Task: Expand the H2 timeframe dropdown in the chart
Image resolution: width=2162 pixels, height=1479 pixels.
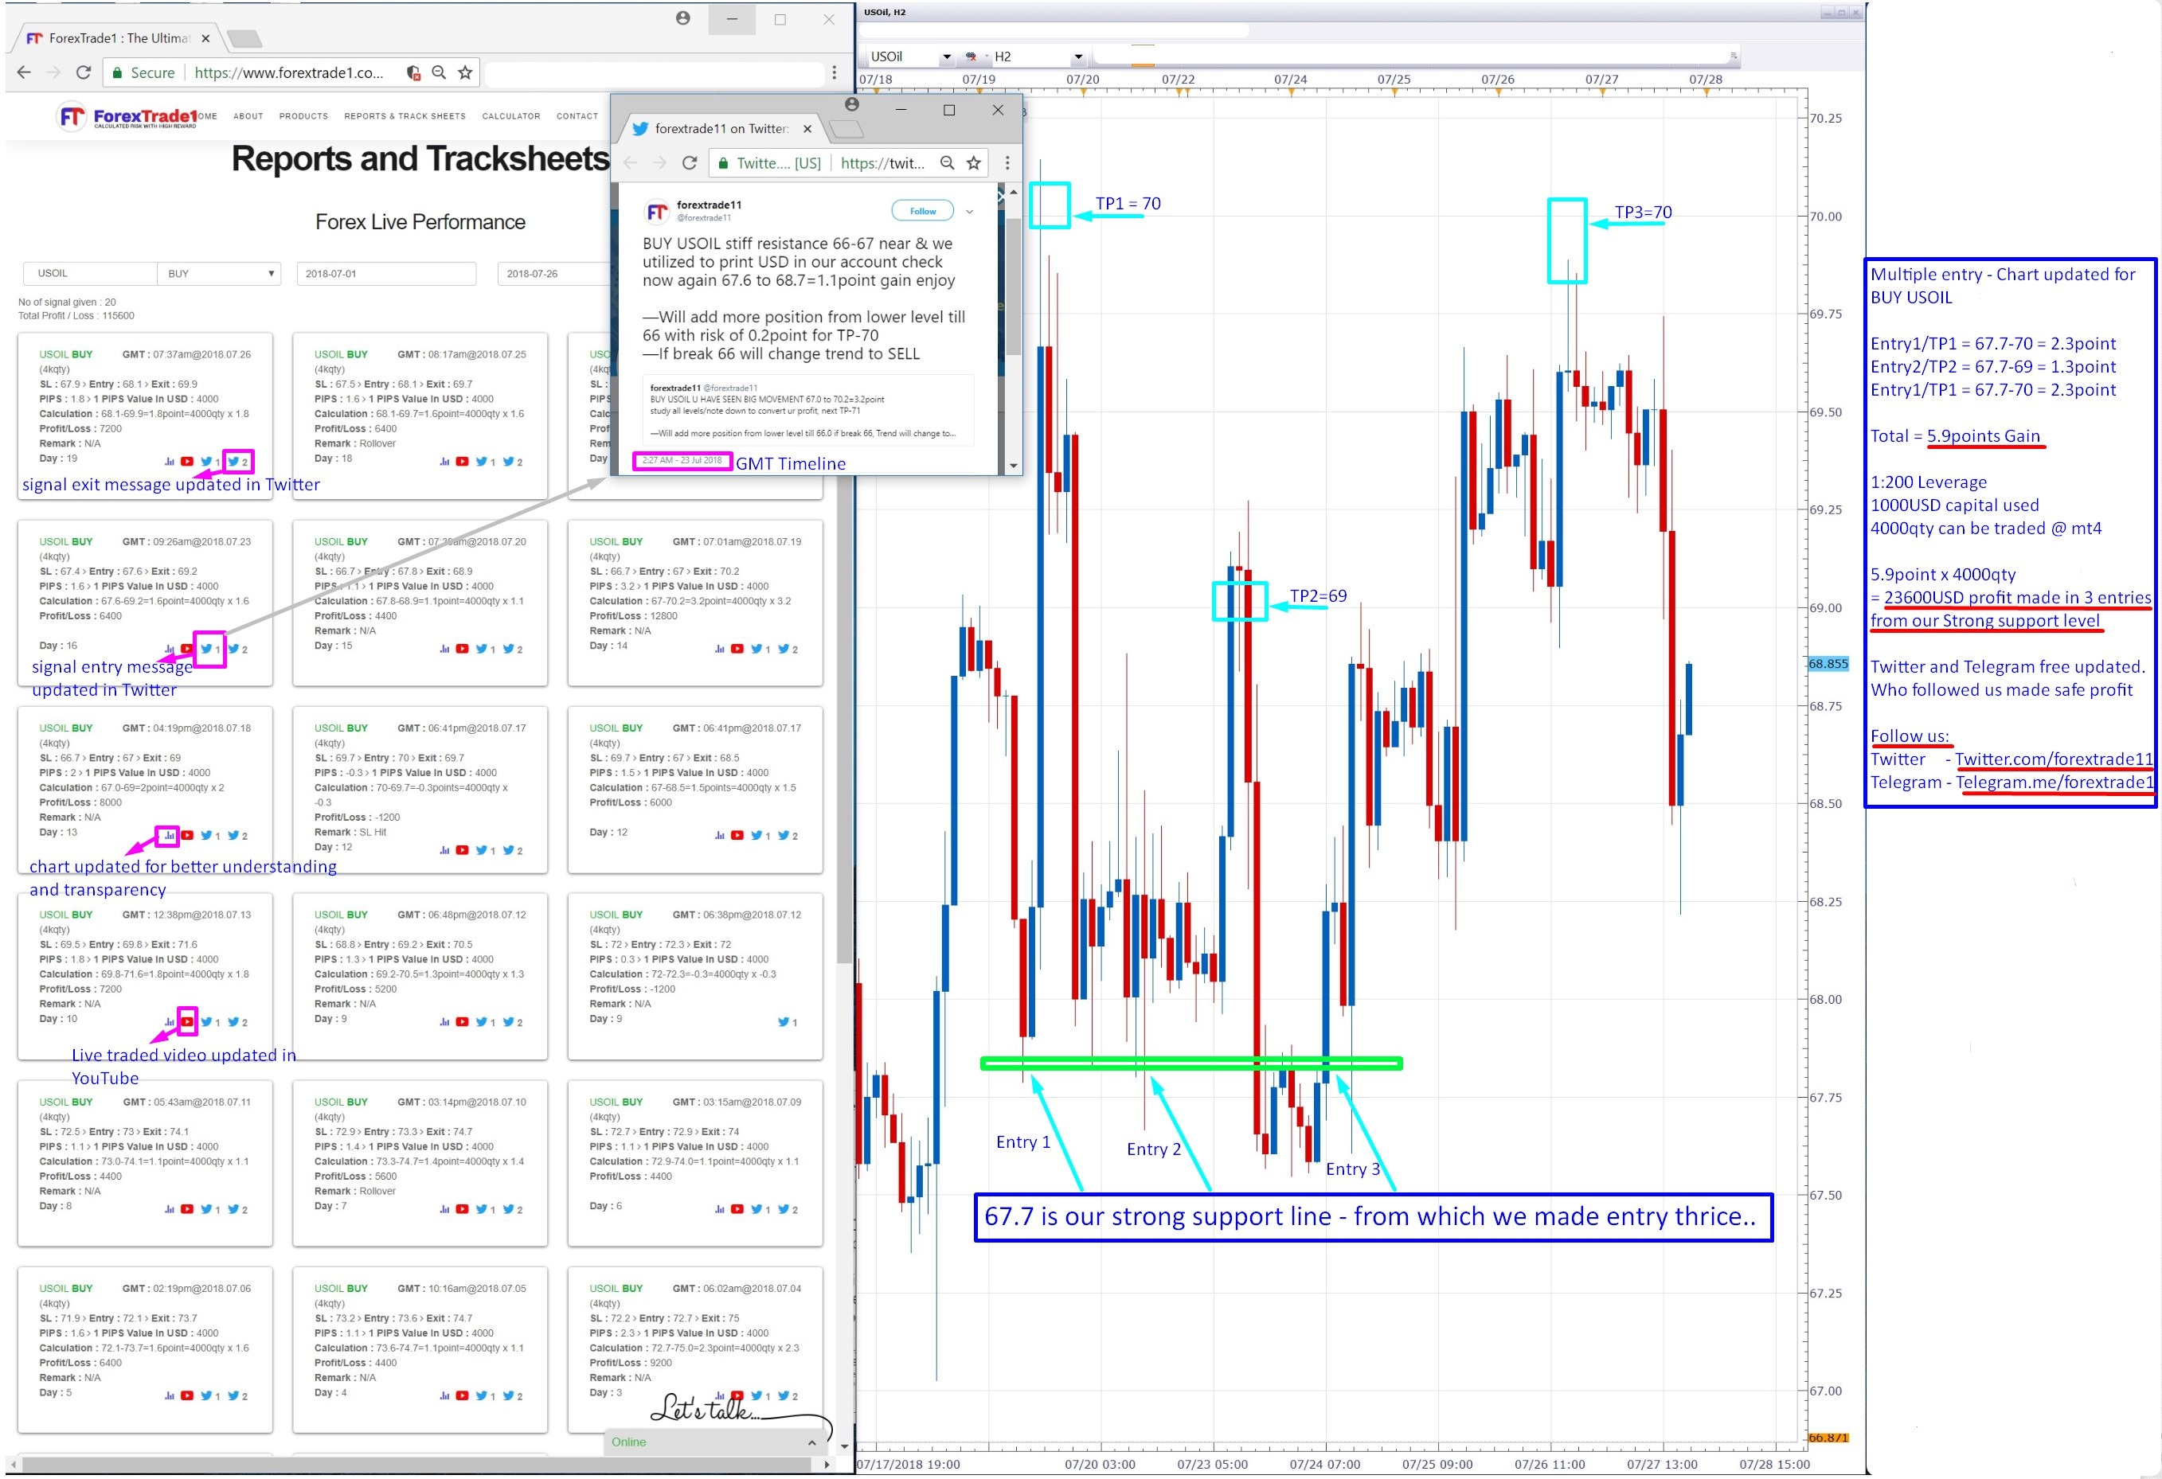Action: pyautogui.click(x=1078, y=57)
